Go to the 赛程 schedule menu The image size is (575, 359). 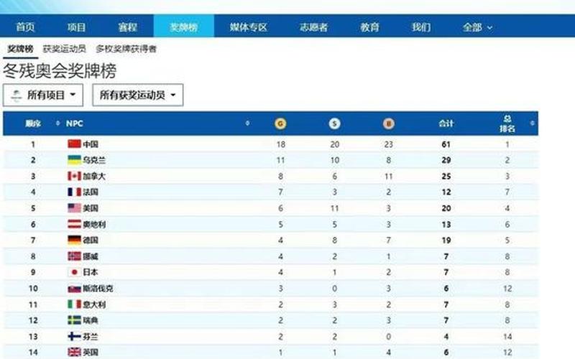click(127, 27)
